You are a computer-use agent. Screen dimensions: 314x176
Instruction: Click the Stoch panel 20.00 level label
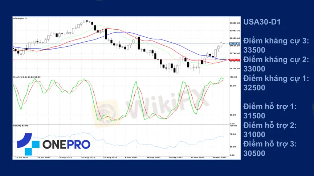(x=233, y=115)
